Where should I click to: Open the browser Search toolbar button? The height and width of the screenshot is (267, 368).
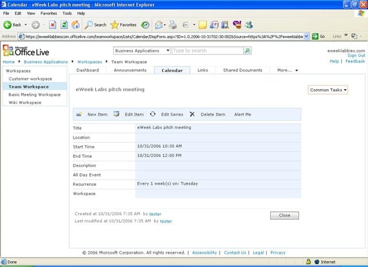pos(95,25)
